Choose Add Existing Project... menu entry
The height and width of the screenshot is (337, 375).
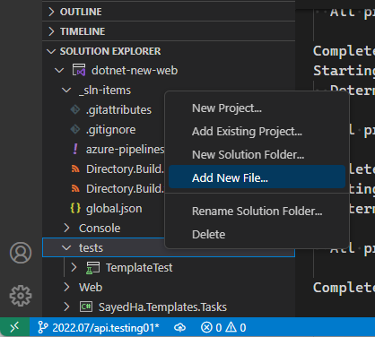[x=257, y=132]
